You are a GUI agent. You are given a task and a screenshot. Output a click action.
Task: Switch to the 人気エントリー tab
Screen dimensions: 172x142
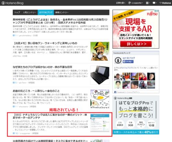[x=30, y=12]
